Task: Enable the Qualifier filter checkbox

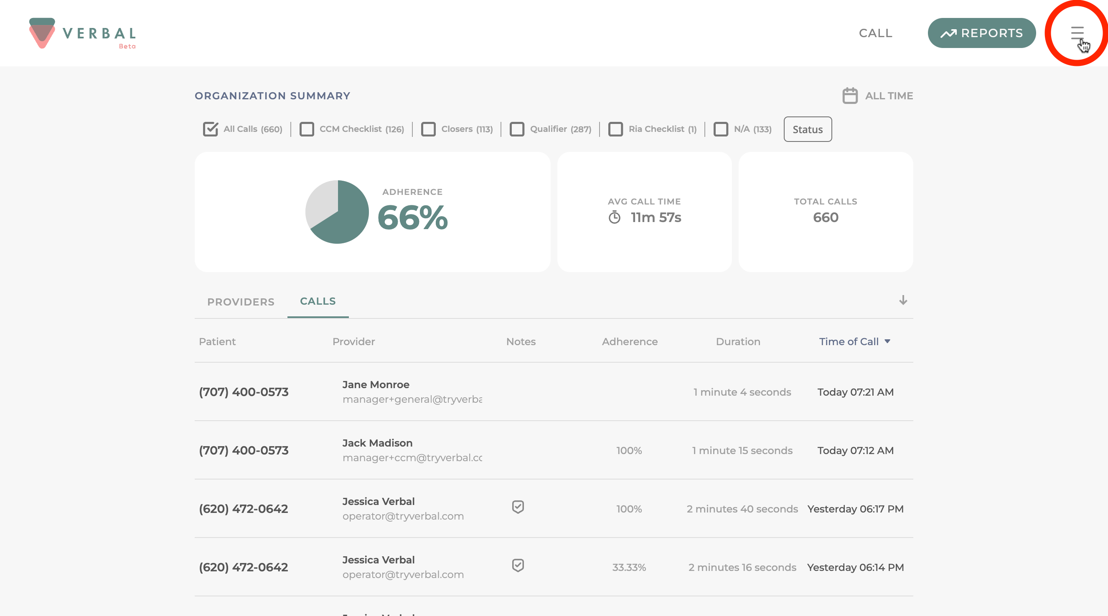Action: tap(516, 129)
